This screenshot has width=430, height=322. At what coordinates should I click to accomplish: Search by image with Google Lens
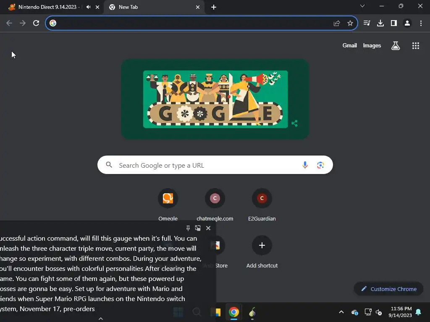[320, 165]
